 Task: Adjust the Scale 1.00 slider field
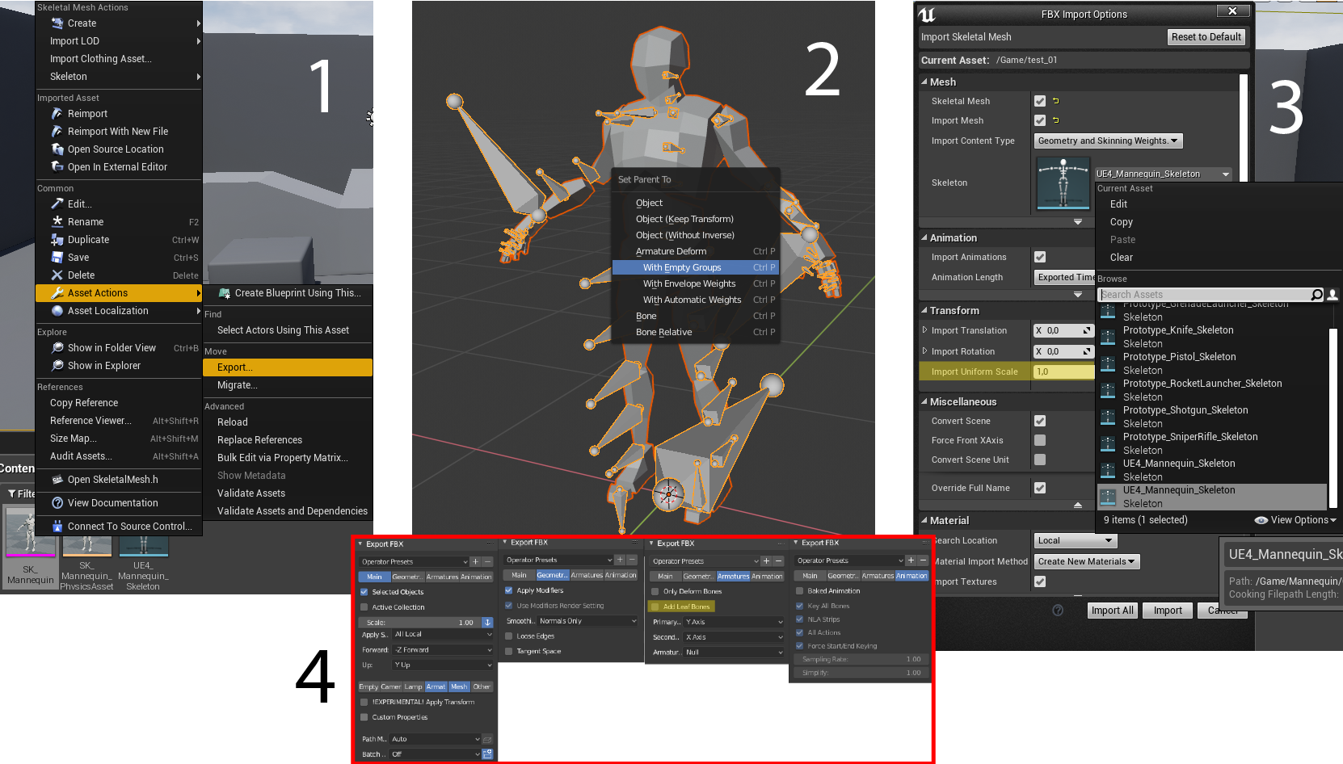coord(420,623)
